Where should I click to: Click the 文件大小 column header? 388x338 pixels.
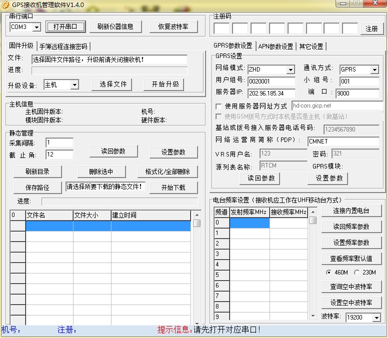click(x=92, y=215)
